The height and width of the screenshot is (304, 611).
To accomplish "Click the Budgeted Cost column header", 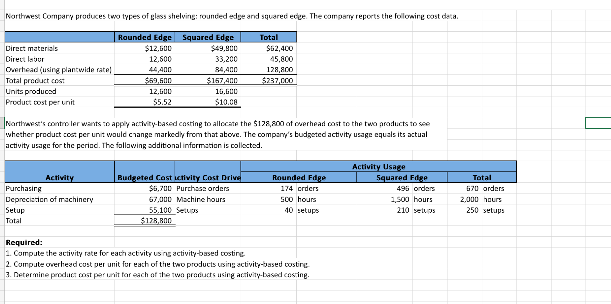I will click(145, 178).
